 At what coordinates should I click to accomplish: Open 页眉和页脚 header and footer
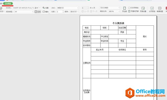[x=133, y=11]
